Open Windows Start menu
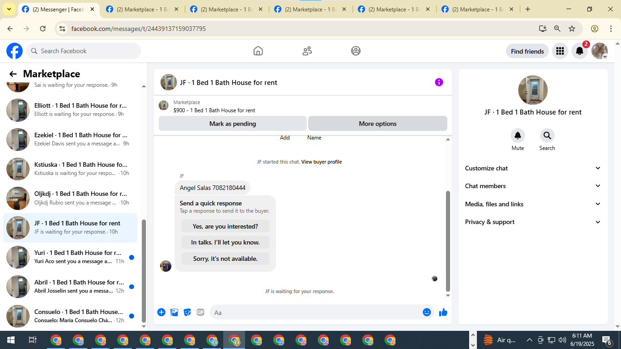 [11, 340]
